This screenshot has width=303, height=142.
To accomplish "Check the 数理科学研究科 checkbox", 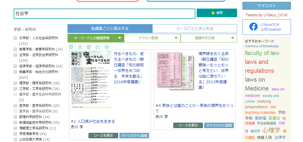I will (15, 117).
